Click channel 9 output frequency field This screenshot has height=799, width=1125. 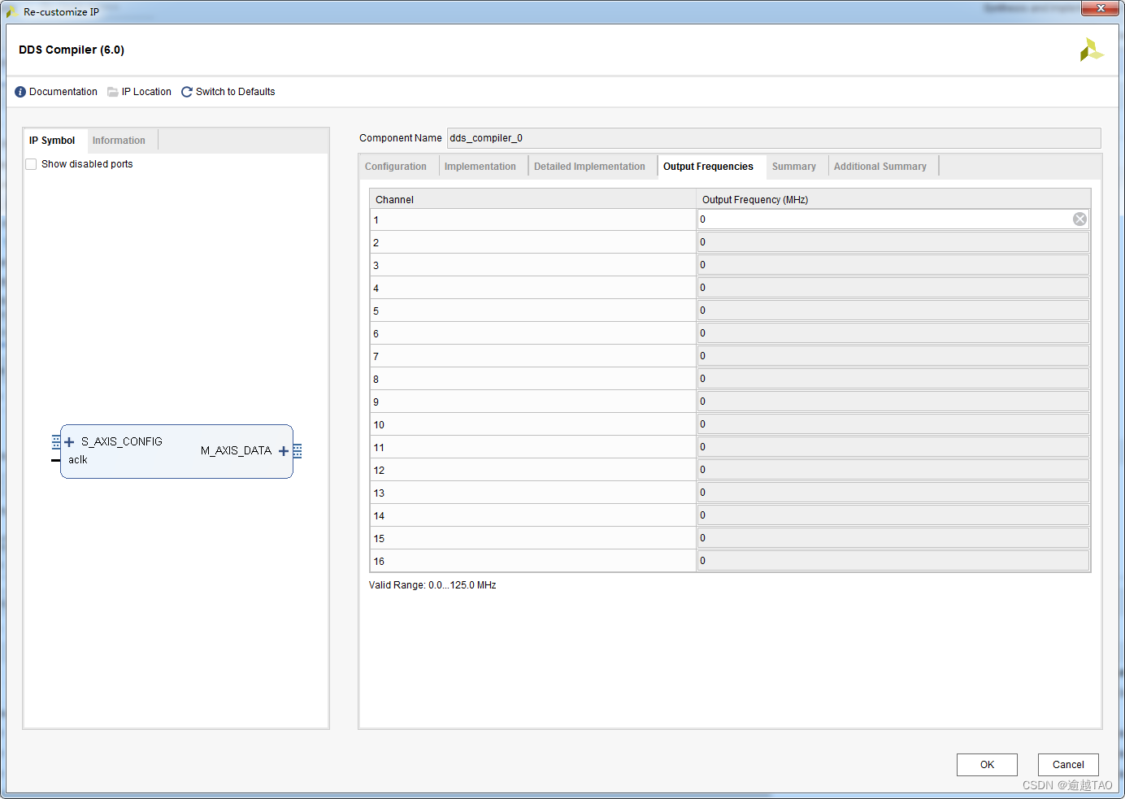893,402
